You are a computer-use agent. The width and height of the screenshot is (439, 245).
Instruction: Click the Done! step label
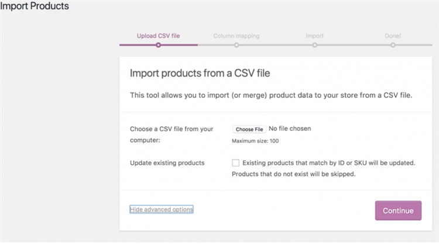(x=393, y=36)
